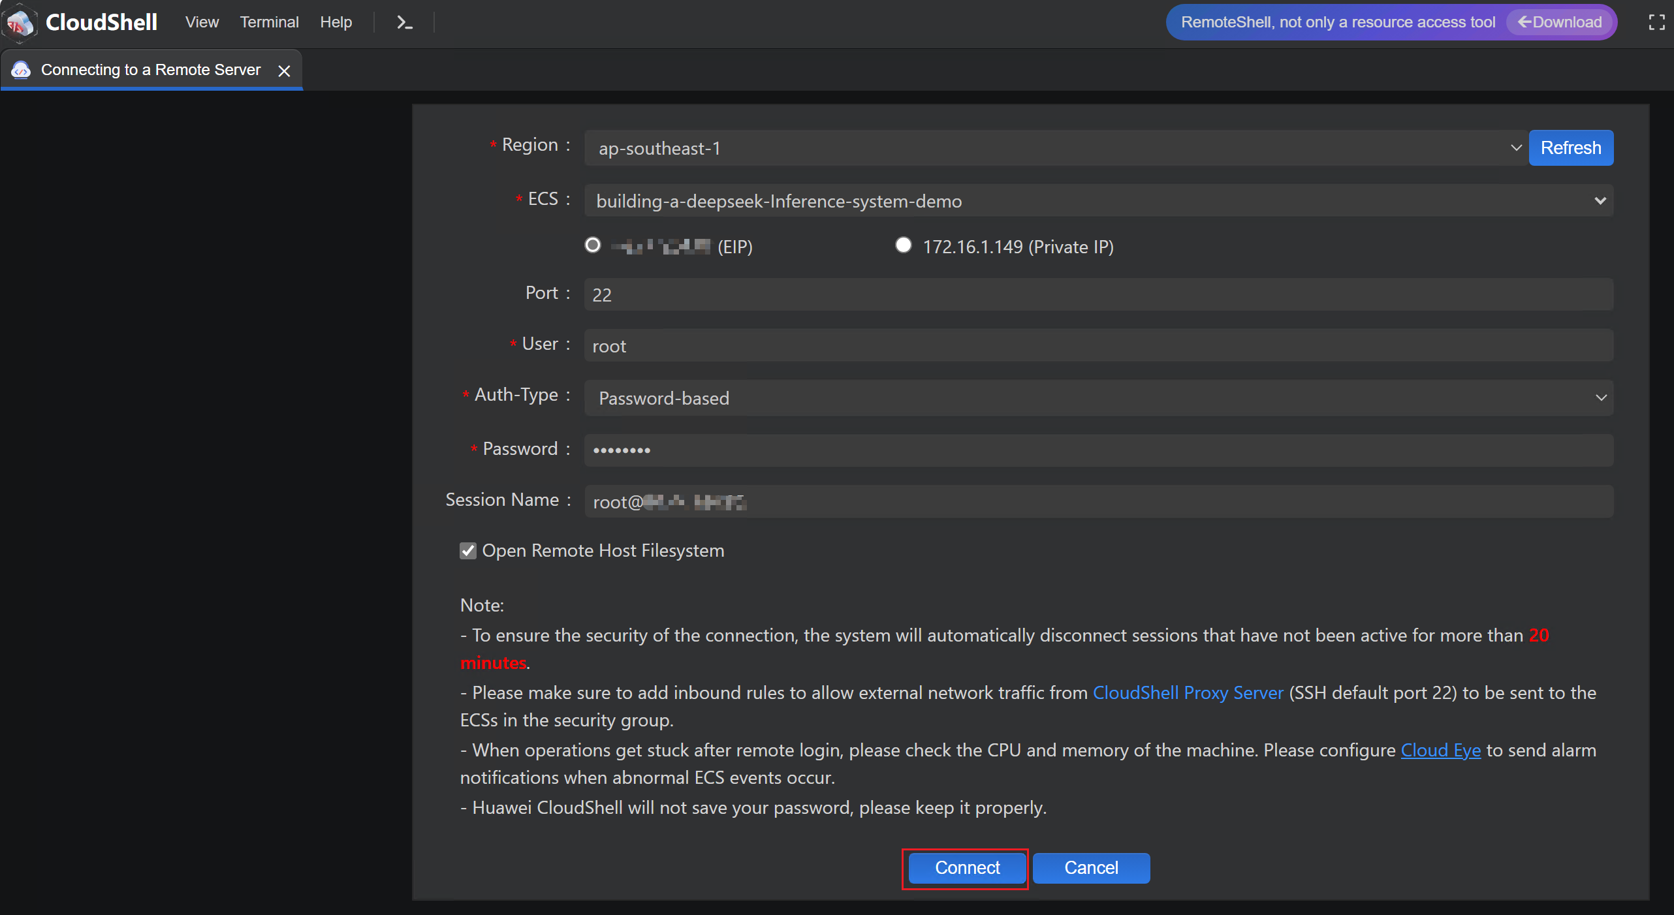1674x915 pixels.
Task: Select the Connecting to a Remote Server tab
Action: click(151, 70)
